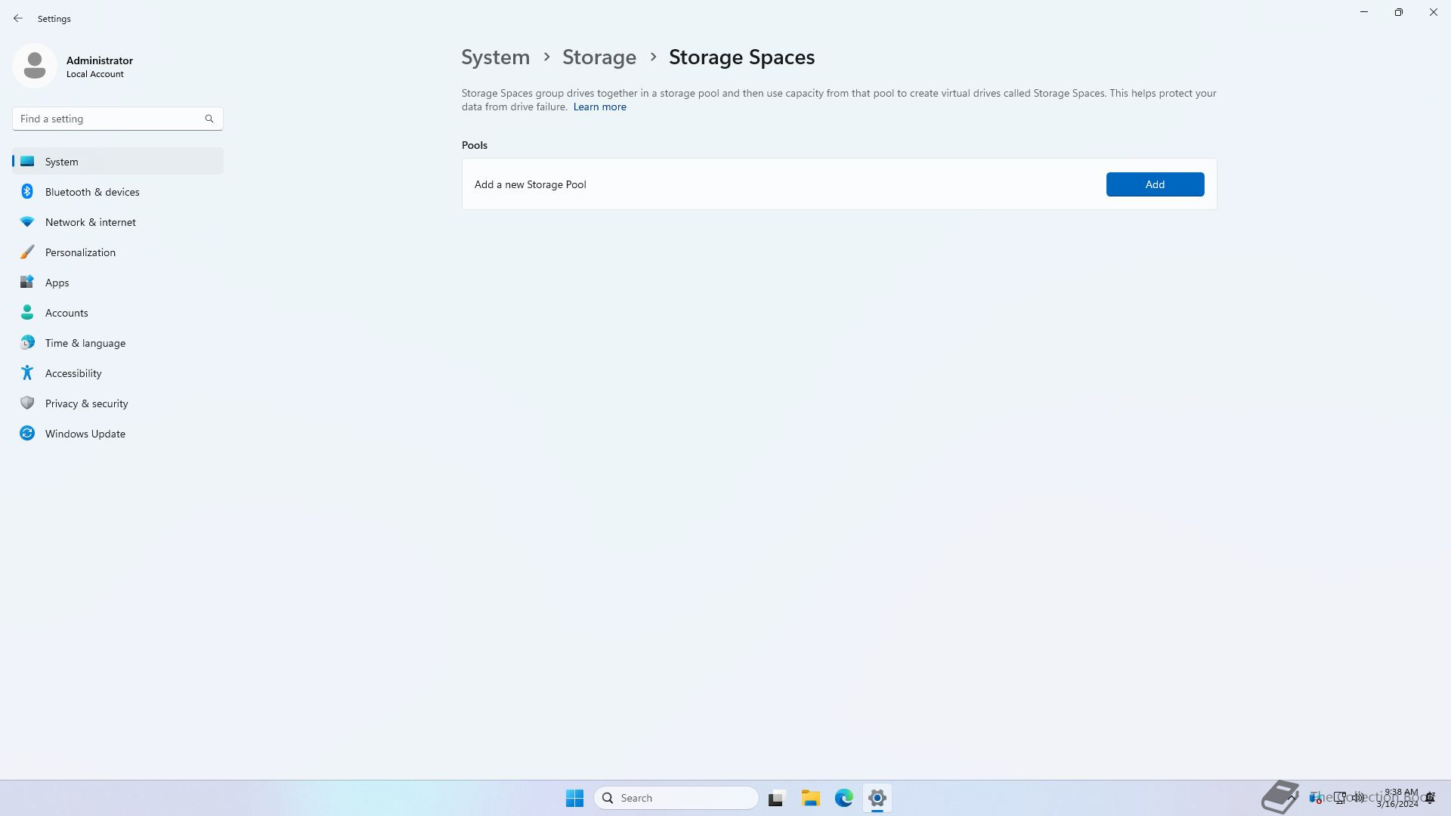The height and width of the screenshot is (816, 1451).
Task: Open Accounts settings page
Action: click(67, 313)
